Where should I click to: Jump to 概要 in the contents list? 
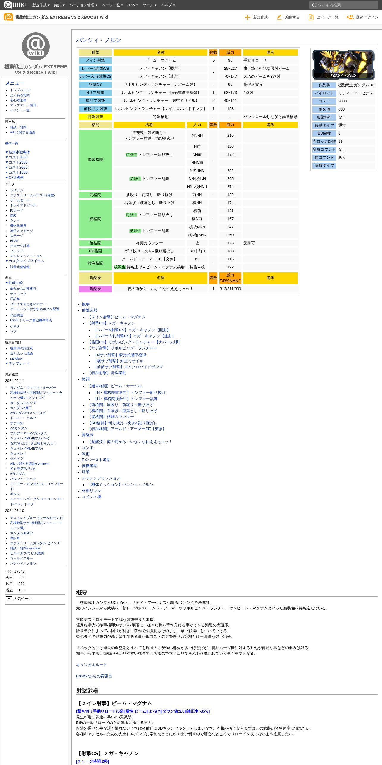86,304
